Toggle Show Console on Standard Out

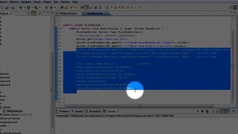point(222,111)
